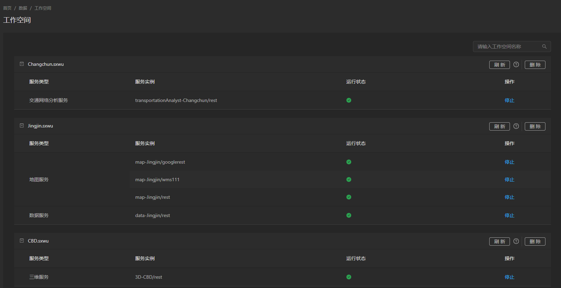The height and width of the screenshot is (288, 561).
Task: Refresh the CBD.sxwu workspace
Action: click(x=499, y=241)
